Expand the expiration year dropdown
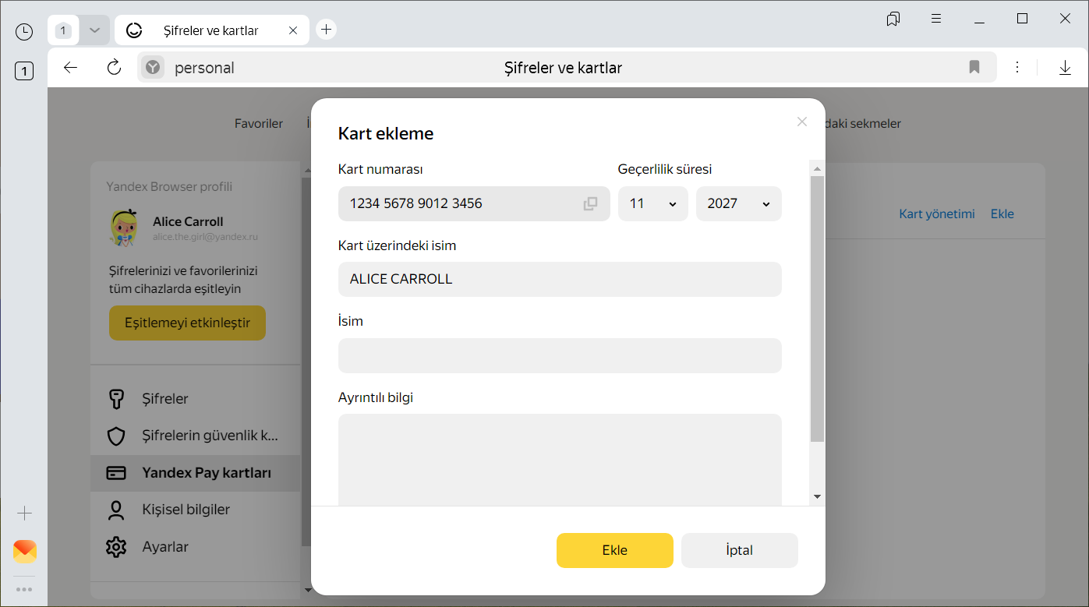The height and width of the screenshot is (607, 1089). [x=738, y=203]
